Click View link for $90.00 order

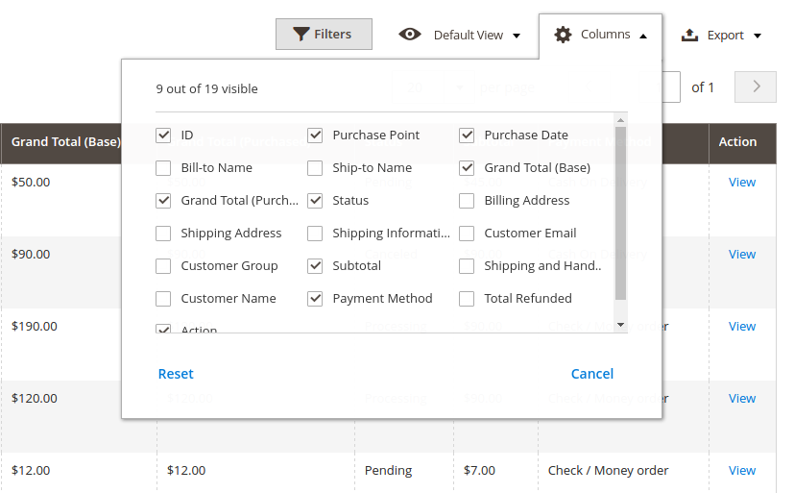(x=742, y=255)
